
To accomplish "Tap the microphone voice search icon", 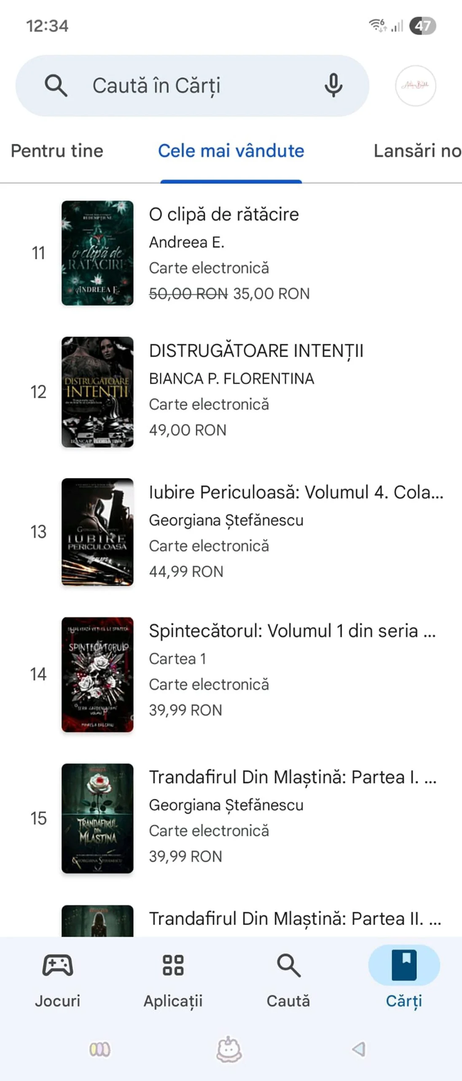I will pyautogui.click(x=333, y=85).
